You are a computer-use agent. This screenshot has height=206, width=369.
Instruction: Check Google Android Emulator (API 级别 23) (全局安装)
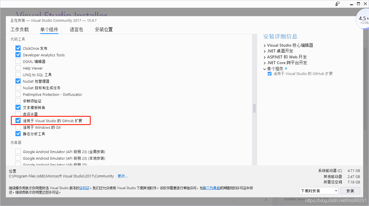[x=18, y=152]
